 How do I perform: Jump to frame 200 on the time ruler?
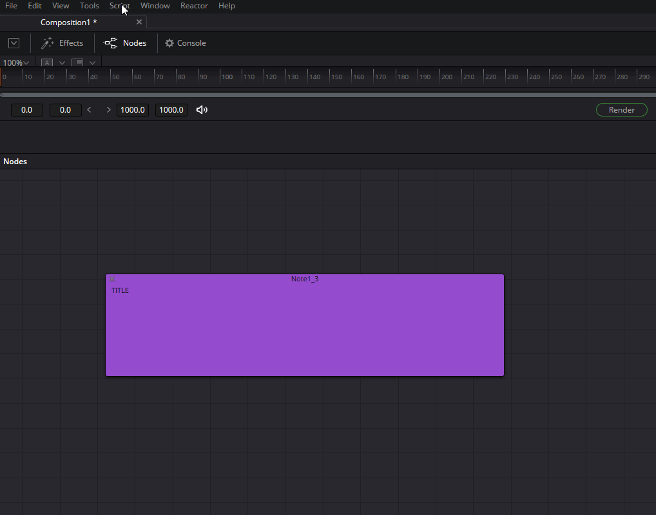point(447,77)
